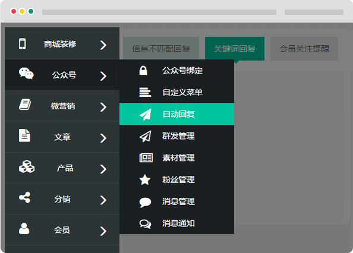Viewport: 353px width, 253px height.
Task: Select 自动回复 in the submenu
Action: coord(176,114)
